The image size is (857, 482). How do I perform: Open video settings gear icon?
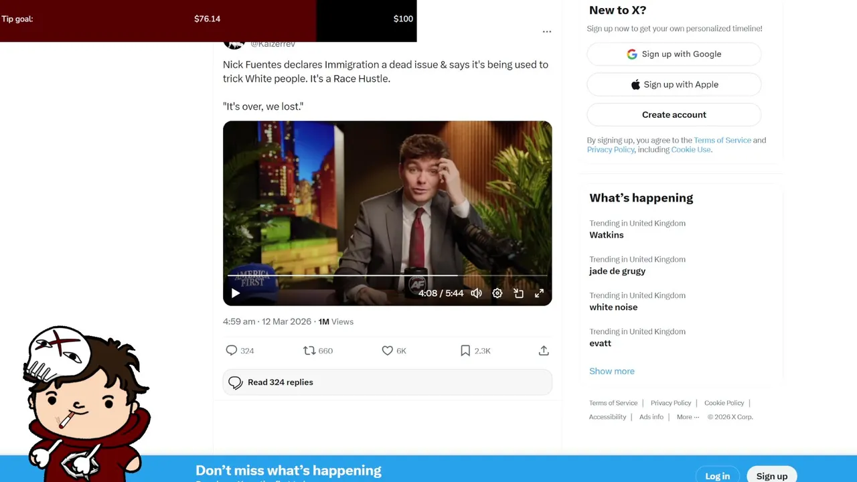tap(497, 293)
